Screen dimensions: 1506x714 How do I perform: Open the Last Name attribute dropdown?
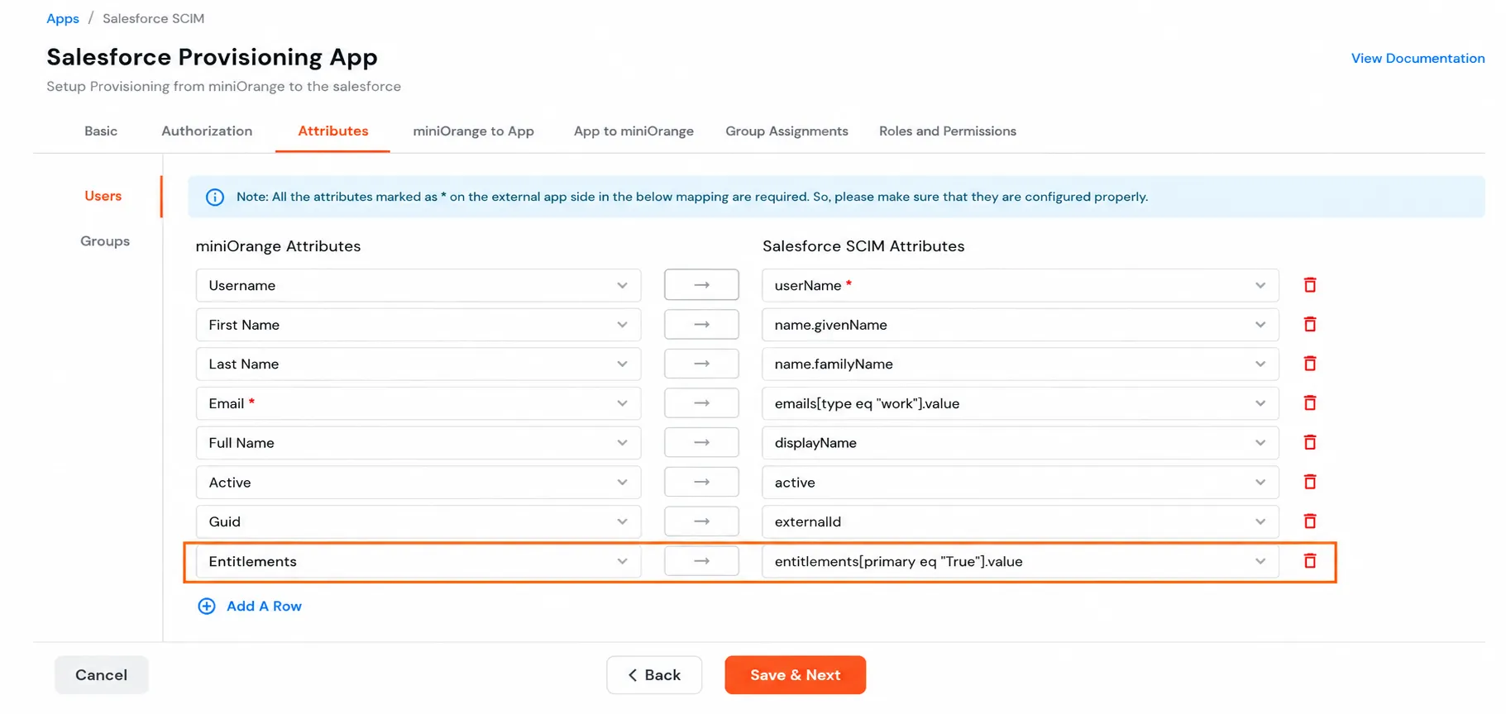point(418,364)
